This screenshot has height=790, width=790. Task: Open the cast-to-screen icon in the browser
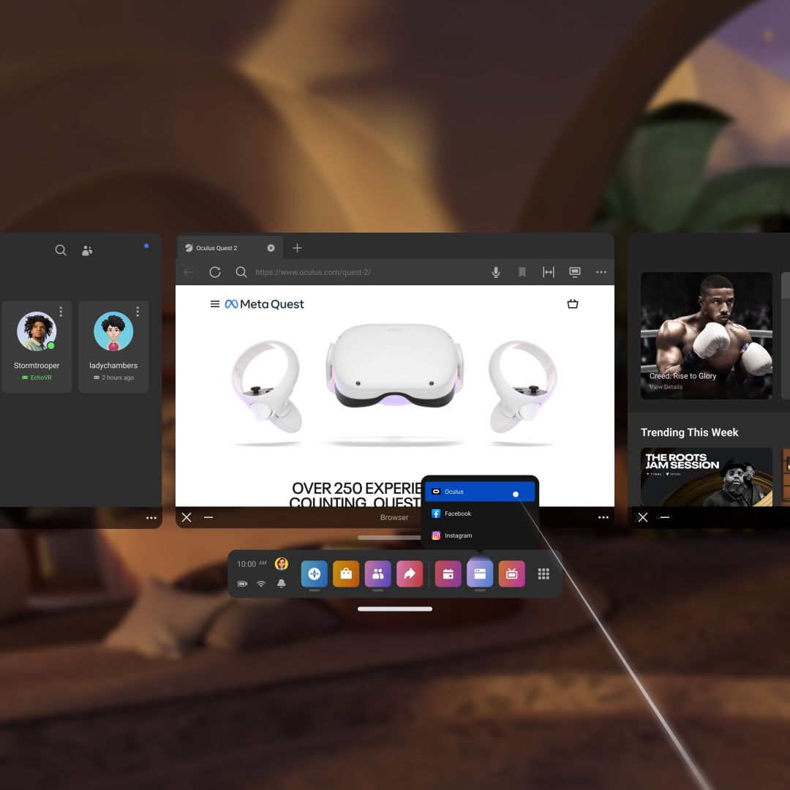coord(575,272)
